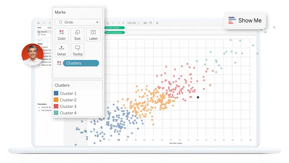Click the Tableau logo home icon
Image resolution: width=289 pixels, height=163 pixels.
pyautogui.click(x=39, y=23)
